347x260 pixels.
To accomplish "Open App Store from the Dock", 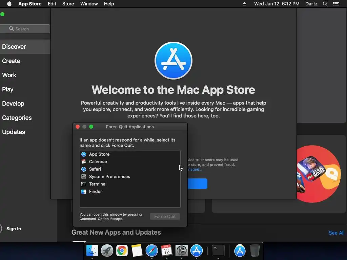I will tap(197, 251).
